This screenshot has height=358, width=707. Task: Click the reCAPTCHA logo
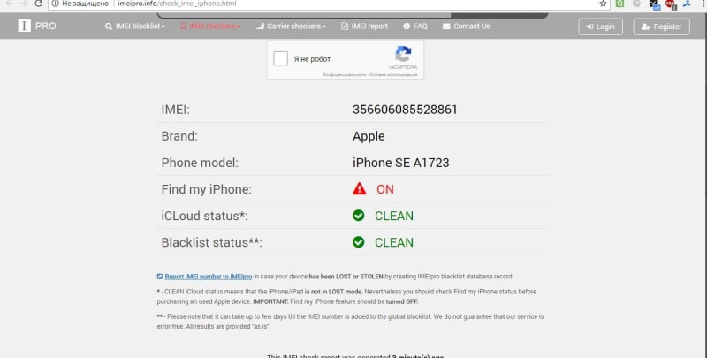pyautogui.click(x=403, y=55)
